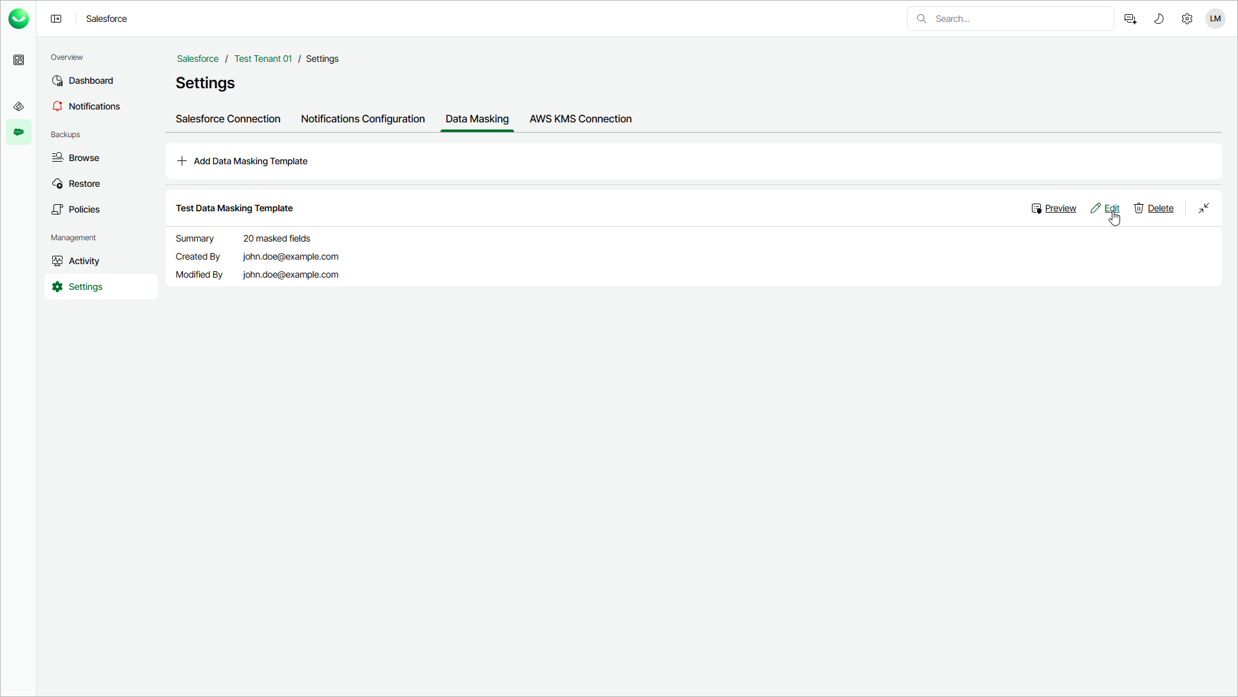Screen dimensions: 1238x697
Task: Open the Test Tenant 01 breadcrumb link
Action: [x=263, y=59]
